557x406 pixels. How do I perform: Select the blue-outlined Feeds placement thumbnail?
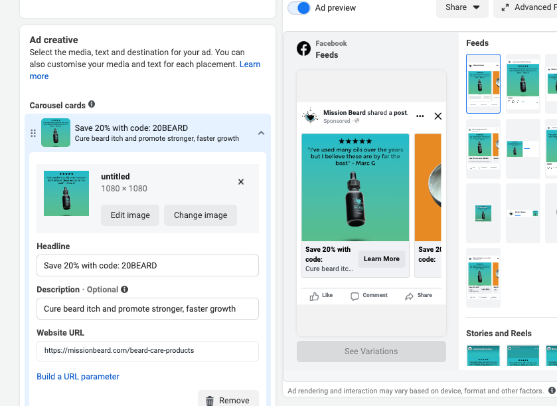pyautogui.click(x=483, y=84)
